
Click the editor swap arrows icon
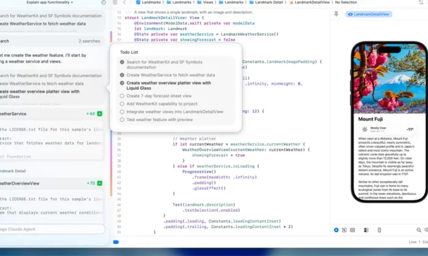point(420,3)
